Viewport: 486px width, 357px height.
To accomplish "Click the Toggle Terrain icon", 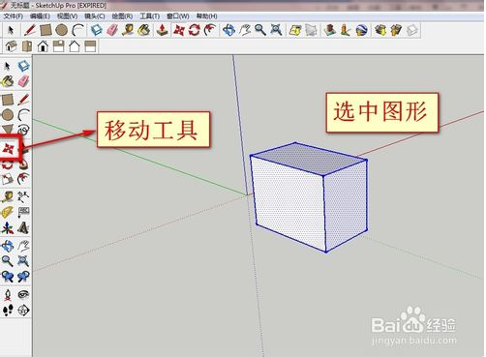I will click(x=311, y=30).
